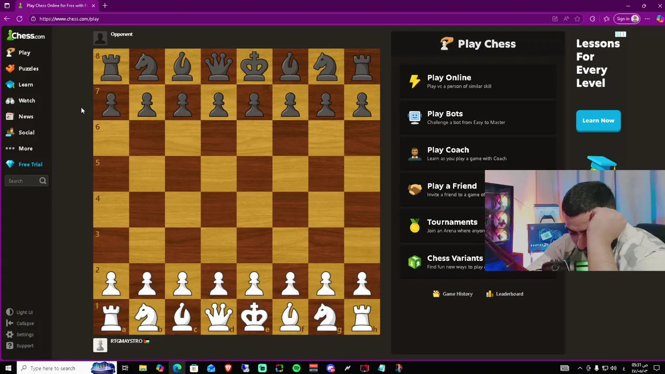Select the black queen on d8

click(x=218, y=66)
